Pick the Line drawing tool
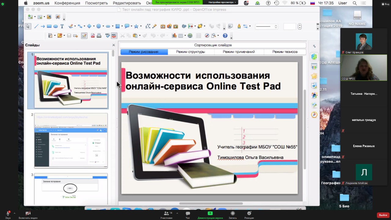 point(36,27)
